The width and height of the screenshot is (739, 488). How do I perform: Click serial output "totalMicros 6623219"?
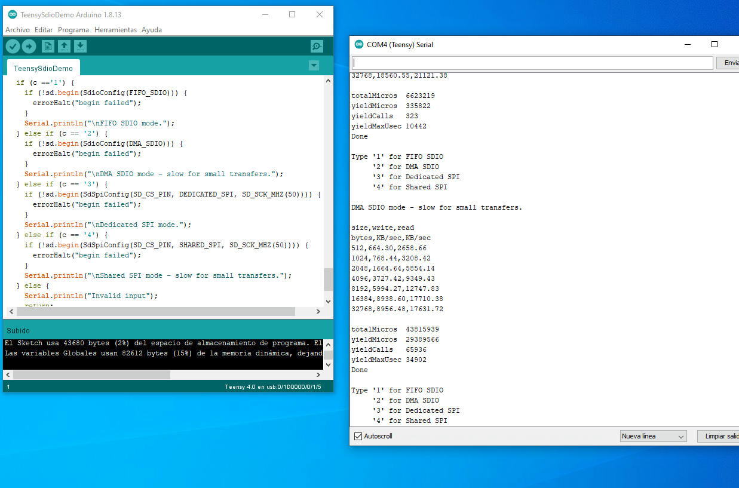coord(393,96)
